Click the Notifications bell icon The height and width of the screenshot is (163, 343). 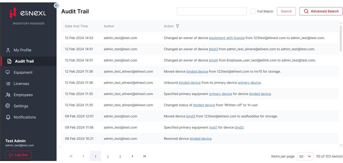click(x=8, y=117)
